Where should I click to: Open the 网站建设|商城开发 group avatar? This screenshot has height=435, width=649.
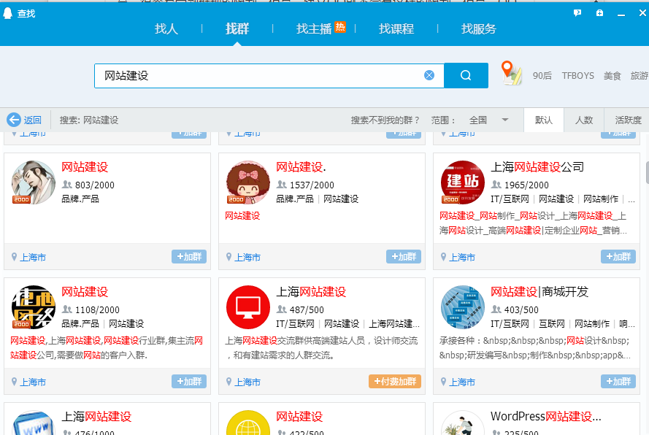[x=463, y=307]
